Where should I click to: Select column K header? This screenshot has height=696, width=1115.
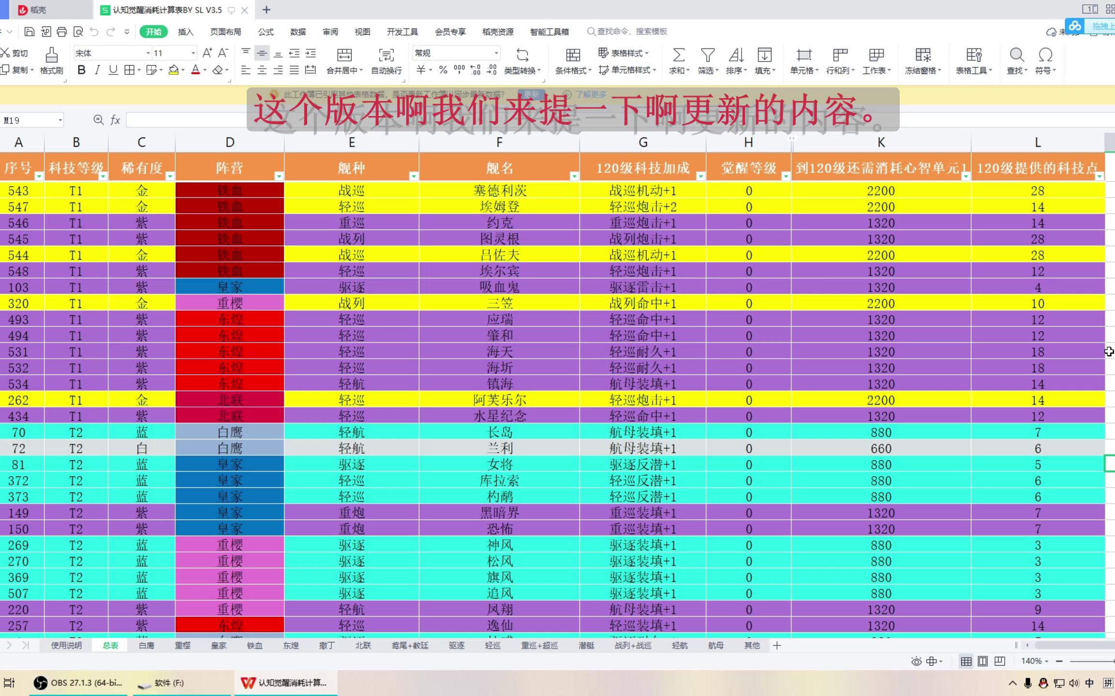pos(881,142)
